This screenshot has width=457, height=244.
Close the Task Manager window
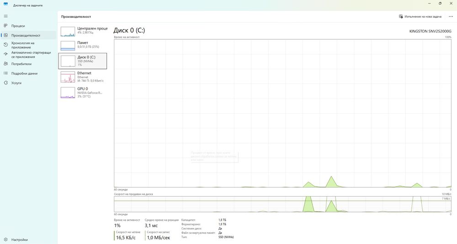click(x=451, y=4)
